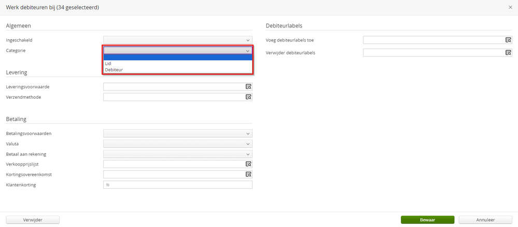
Task: Click the green Bewaar button
Action: coord(427,220)
